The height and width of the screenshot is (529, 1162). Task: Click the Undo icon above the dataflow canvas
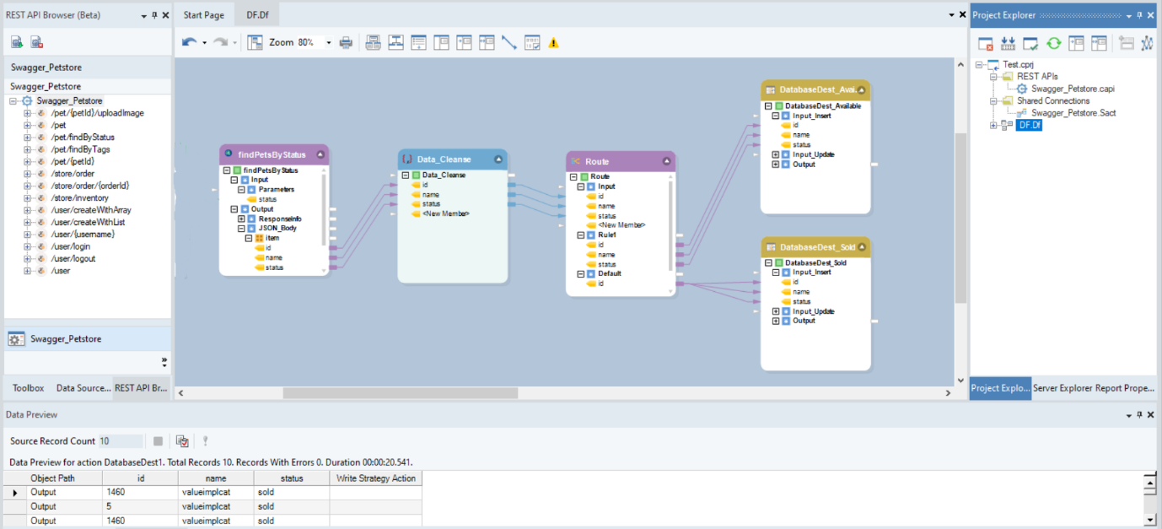(188, 41)
